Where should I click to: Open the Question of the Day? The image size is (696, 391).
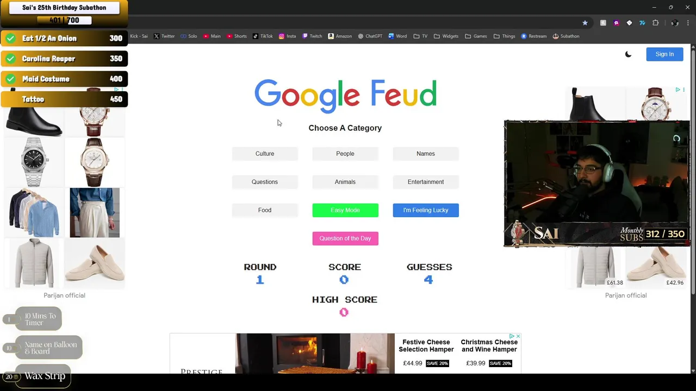(x=345, y=238)
